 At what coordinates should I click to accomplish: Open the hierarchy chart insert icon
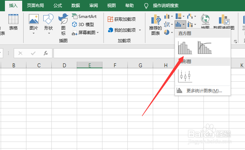click(178, 16)
